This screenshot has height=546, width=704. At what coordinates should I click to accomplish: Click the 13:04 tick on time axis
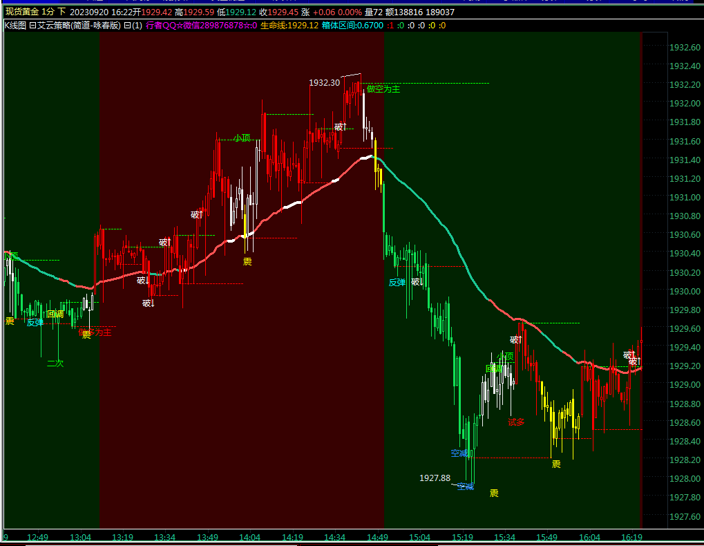pyautogui.click(x=81, y=537)
